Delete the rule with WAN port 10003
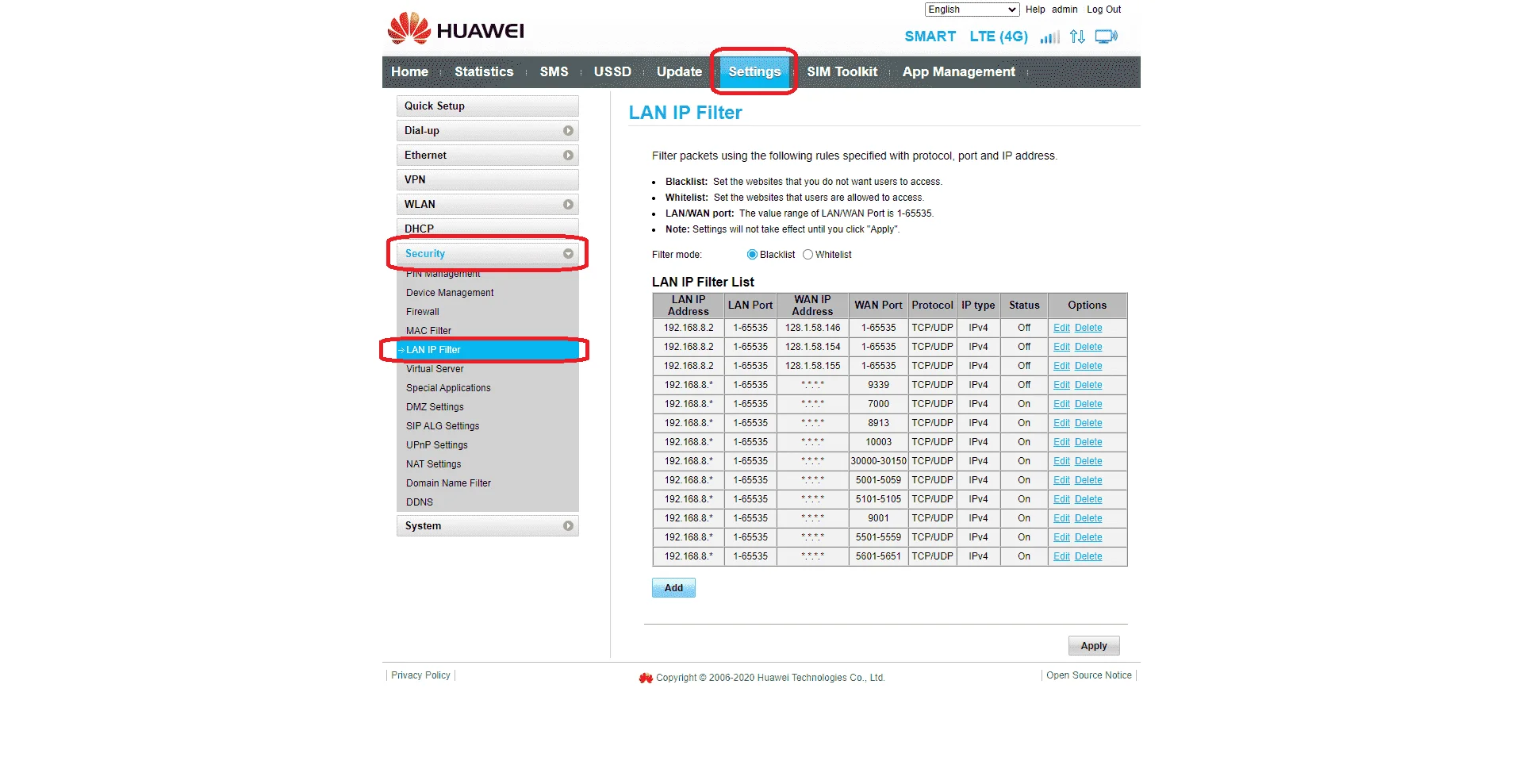The height and width of the screenshot is (769, 1523). pyautogui.click(x=1088, y=442)
